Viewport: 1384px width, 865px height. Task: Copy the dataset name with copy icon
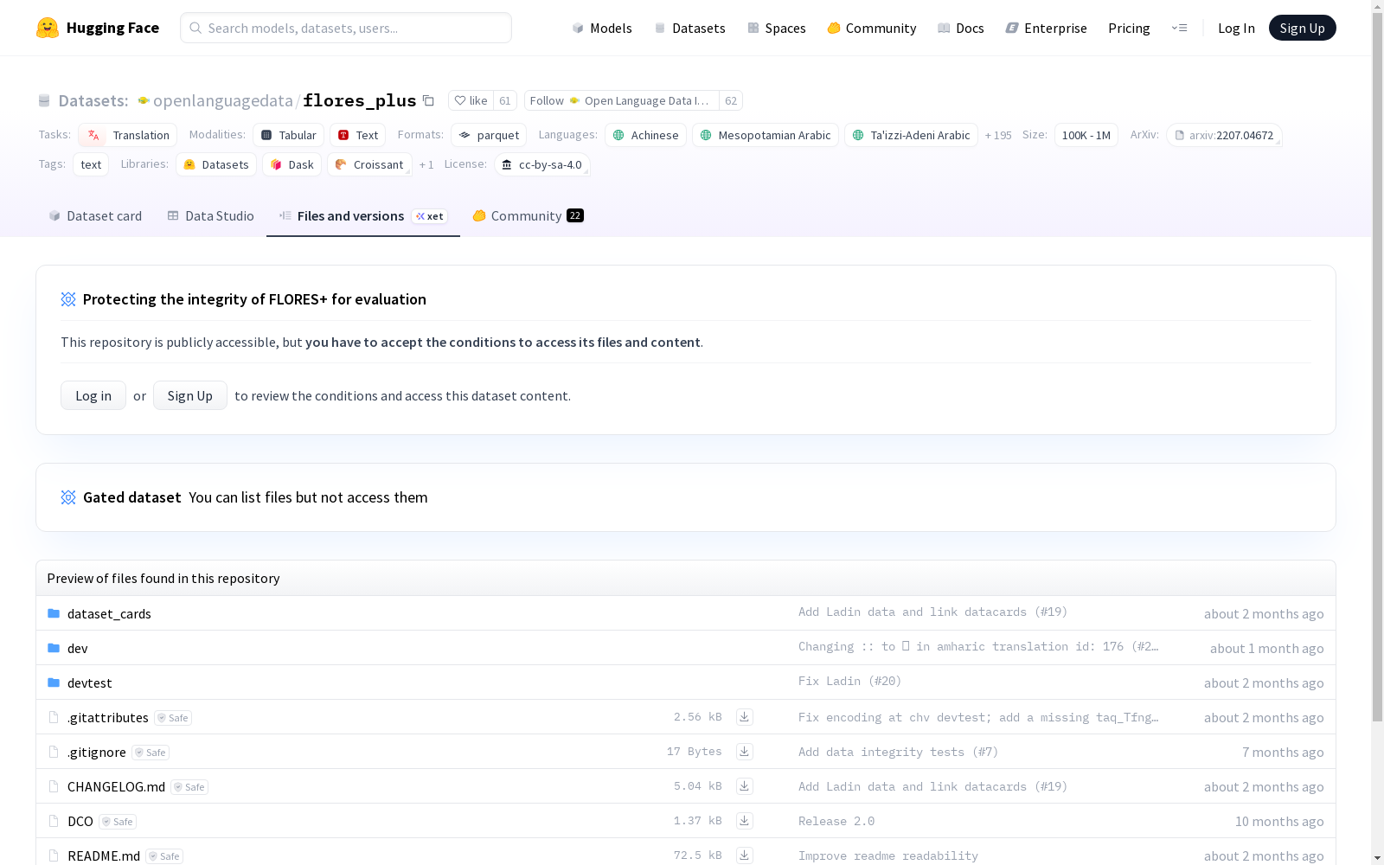point(428,100)
